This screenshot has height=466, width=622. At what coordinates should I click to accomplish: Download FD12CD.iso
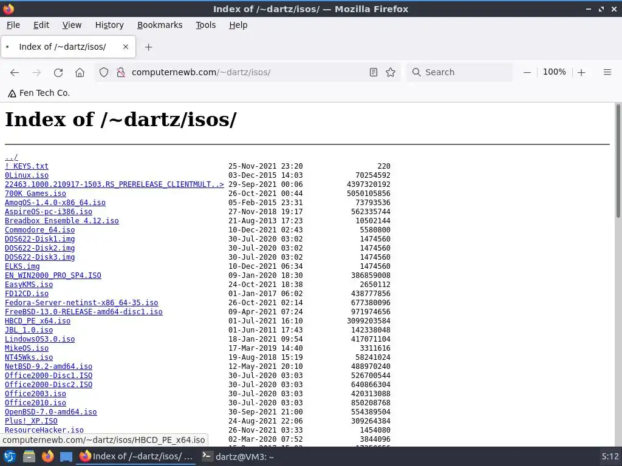pyautogui.click(x=27, y=294)
